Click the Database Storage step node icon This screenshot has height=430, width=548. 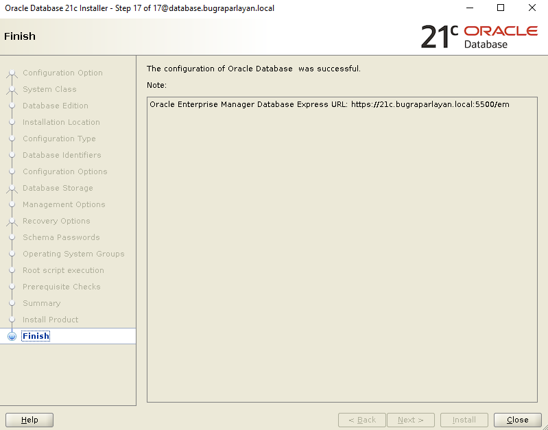click(x=12, y=189)
